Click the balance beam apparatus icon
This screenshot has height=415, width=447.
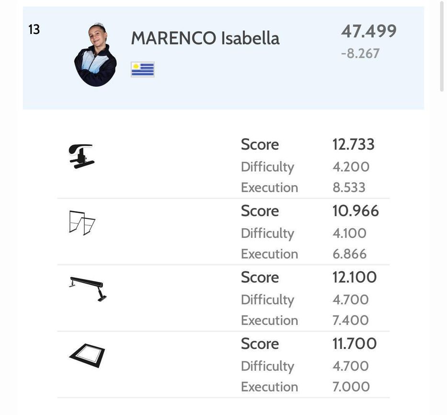coord(88,288)
